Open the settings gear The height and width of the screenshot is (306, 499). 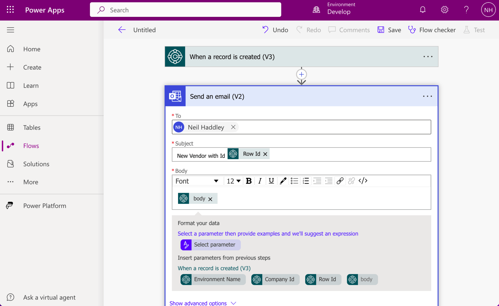[x=444, y=10]
